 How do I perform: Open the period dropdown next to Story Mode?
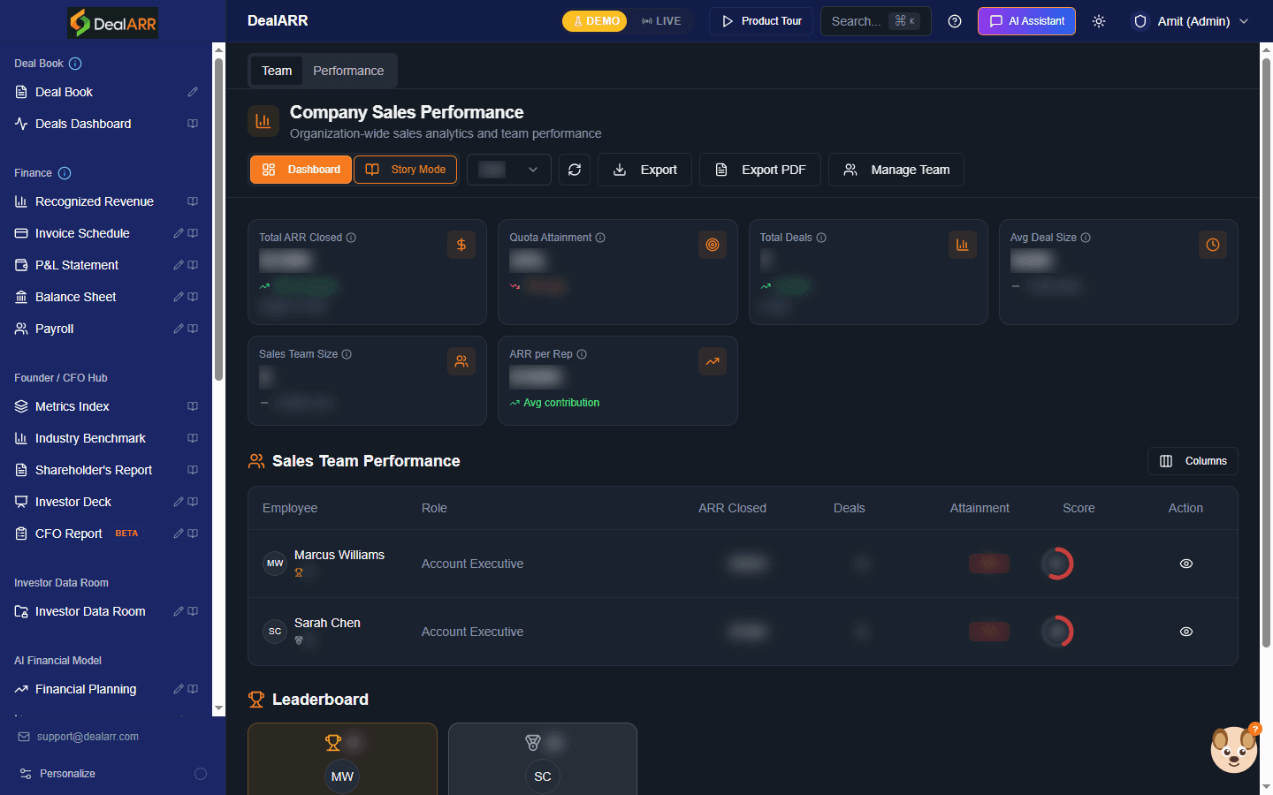coord(509,170)
